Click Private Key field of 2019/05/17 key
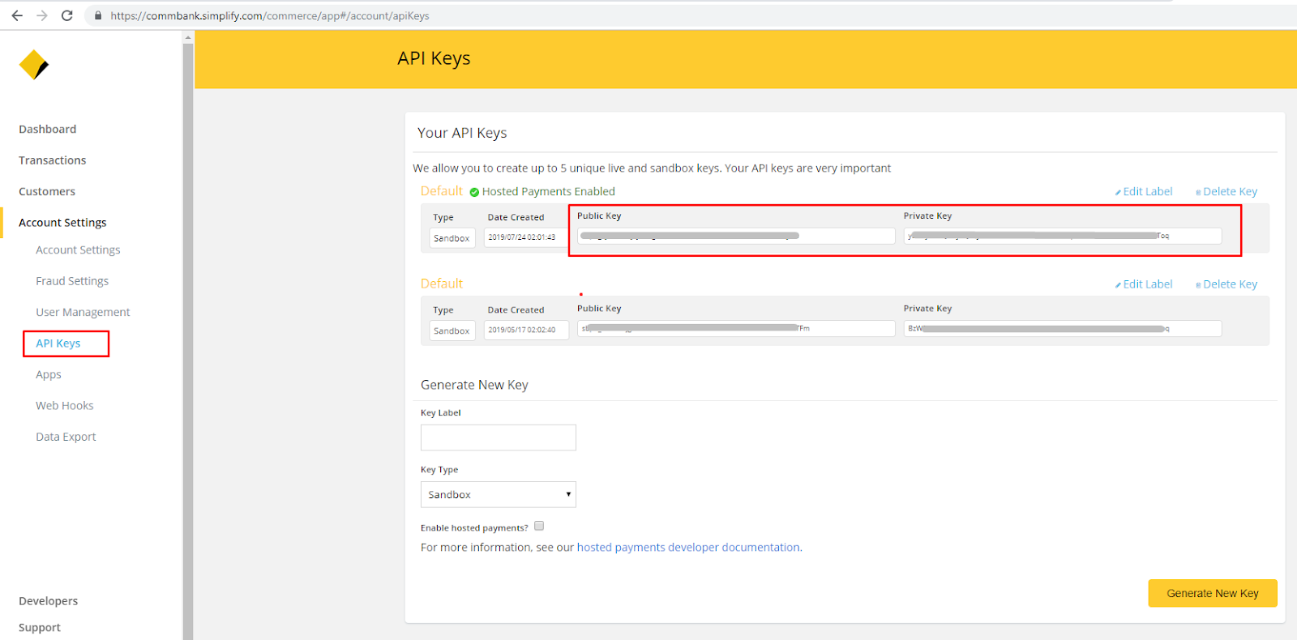 click(x=1063, y=328)
